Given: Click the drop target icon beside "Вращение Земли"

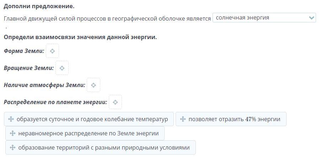Looking at the screenshot, I should click(x=62, y=68).
